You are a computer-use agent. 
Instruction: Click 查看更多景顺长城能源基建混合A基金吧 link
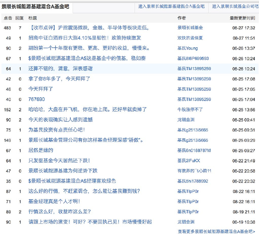(x=216, y=231)
